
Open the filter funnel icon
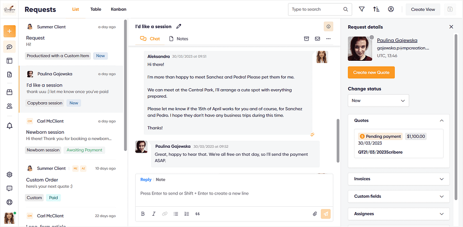pos(362,9)
